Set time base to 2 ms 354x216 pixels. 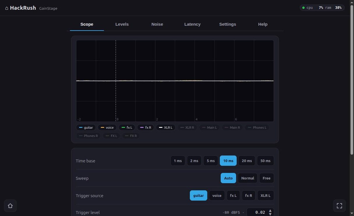point(194,161)
